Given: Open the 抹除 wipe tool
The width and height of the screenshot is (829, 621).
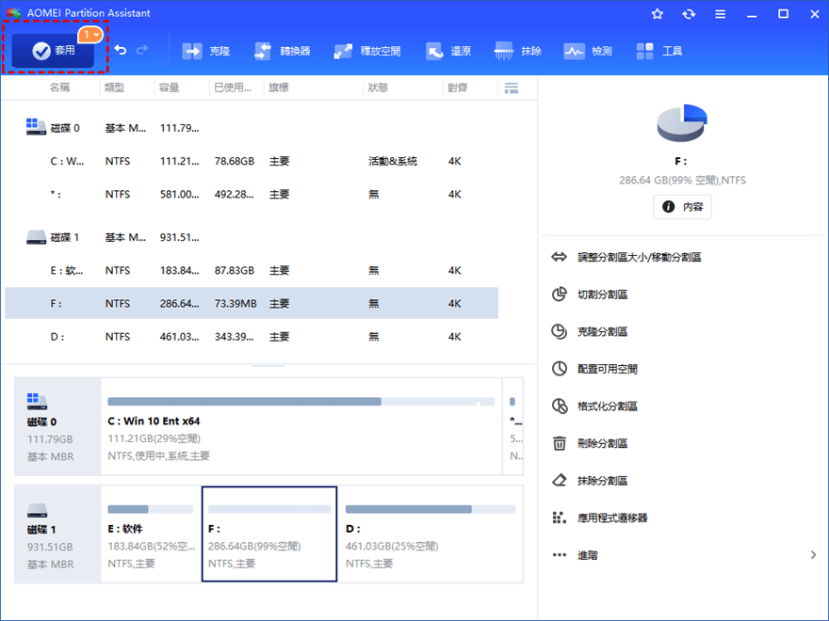Looking at the screenshot, I should click(517, 51).
